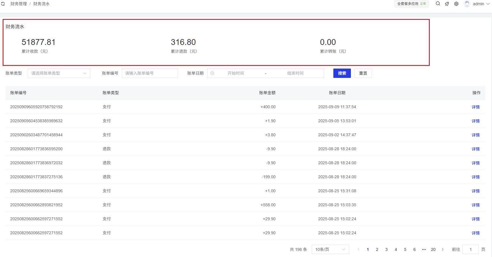Open settings gear icon in header
This screenshot has height=257, width=492.
point(456,4)
